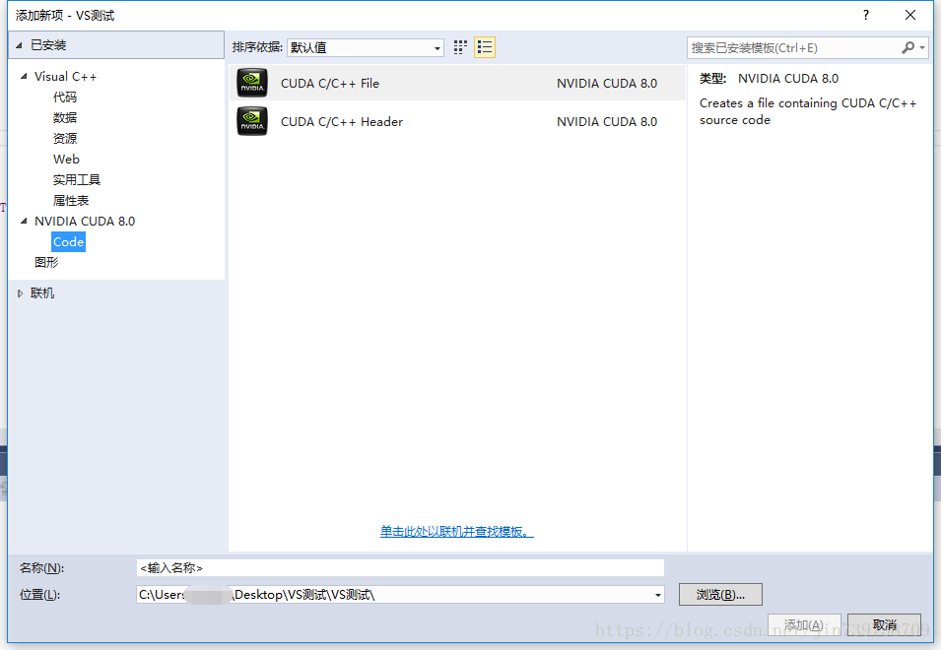This screenshot has height=650, width=941.
Task: Select Visual C++ in the tree
Action: pyautogui.click(x=65, y=76)
